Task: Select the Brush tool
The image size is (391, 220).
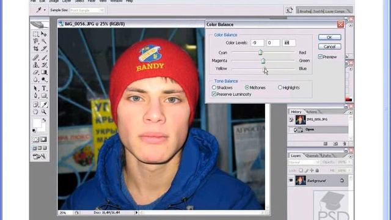Action: pos(44,57)
